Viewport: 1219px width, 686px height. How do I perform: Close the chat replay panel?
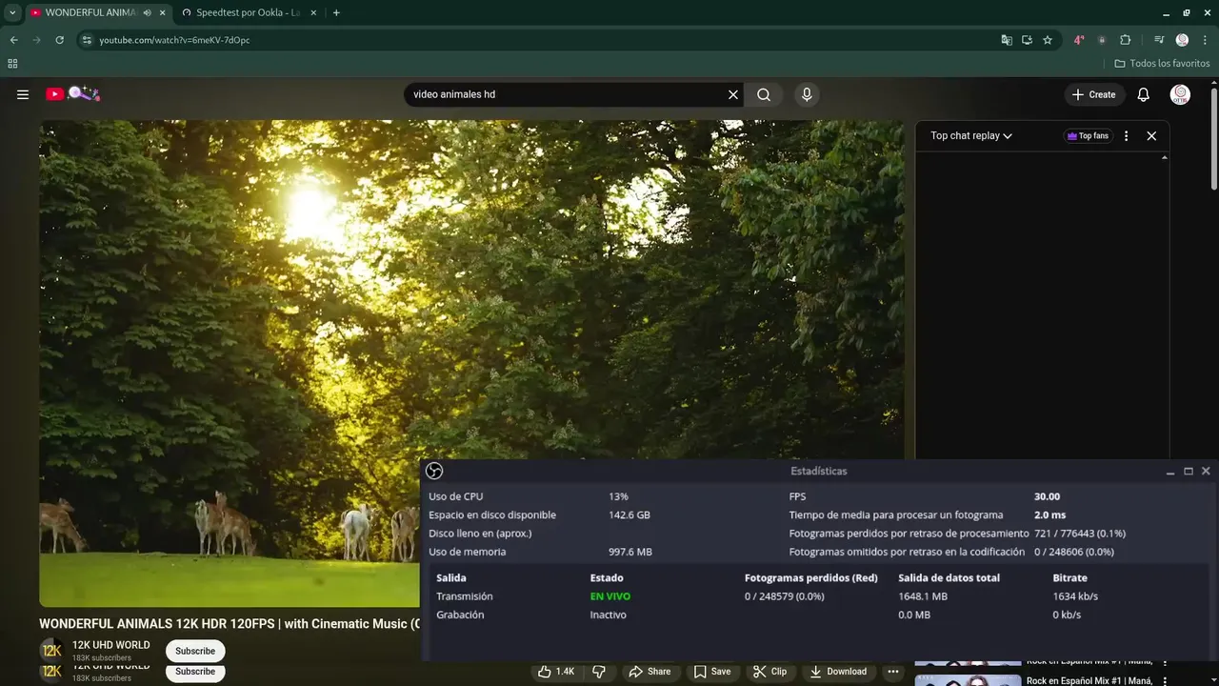tap(1151, 136)
